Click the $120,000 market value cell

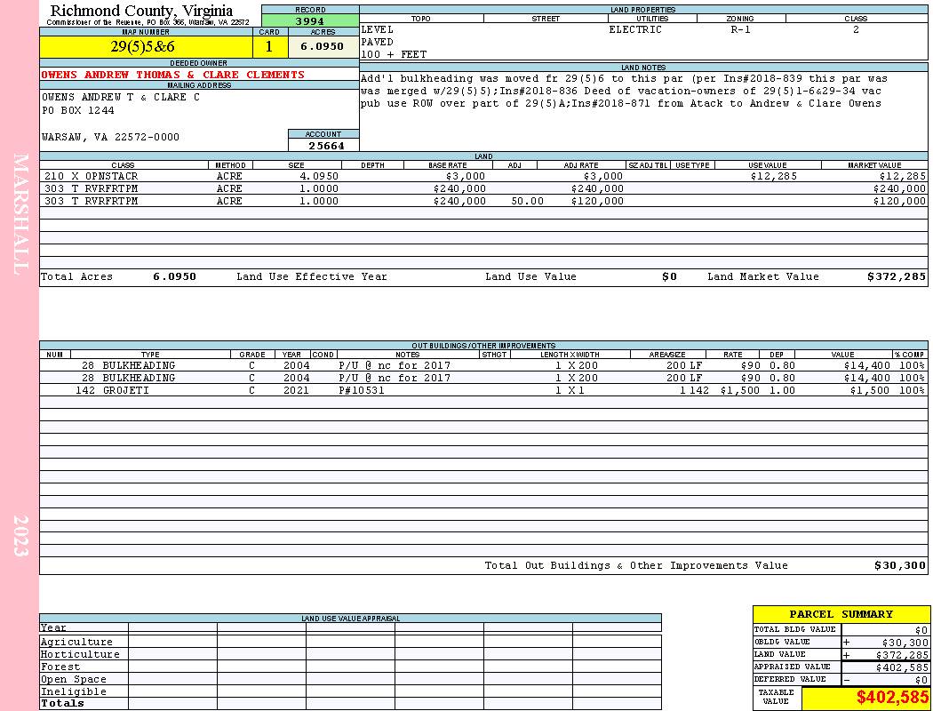pyautogui.click(x=899, y=202)
